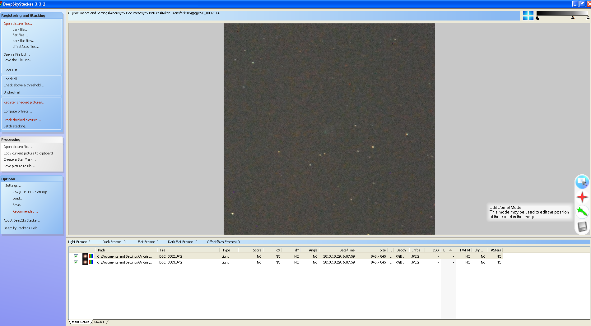Sort list by Depth column header

pos(402,250)
